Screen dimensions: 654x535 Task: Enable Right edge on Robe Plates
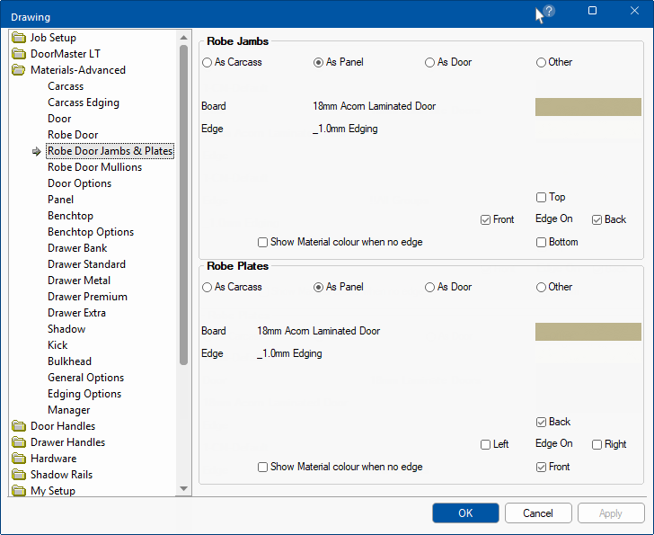597,445
